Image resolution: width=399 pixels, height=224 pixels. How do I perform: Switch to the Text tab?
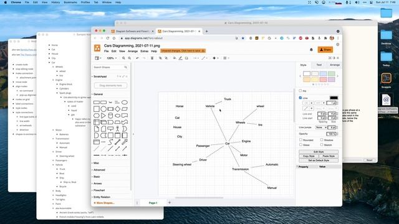coord(319,65)
